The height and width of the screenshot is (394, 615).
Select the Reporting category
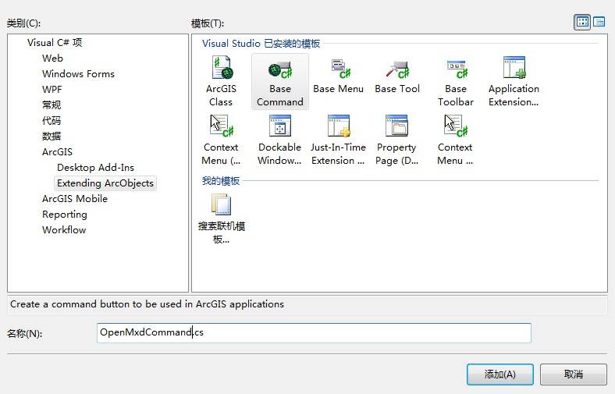coord(65,215)
